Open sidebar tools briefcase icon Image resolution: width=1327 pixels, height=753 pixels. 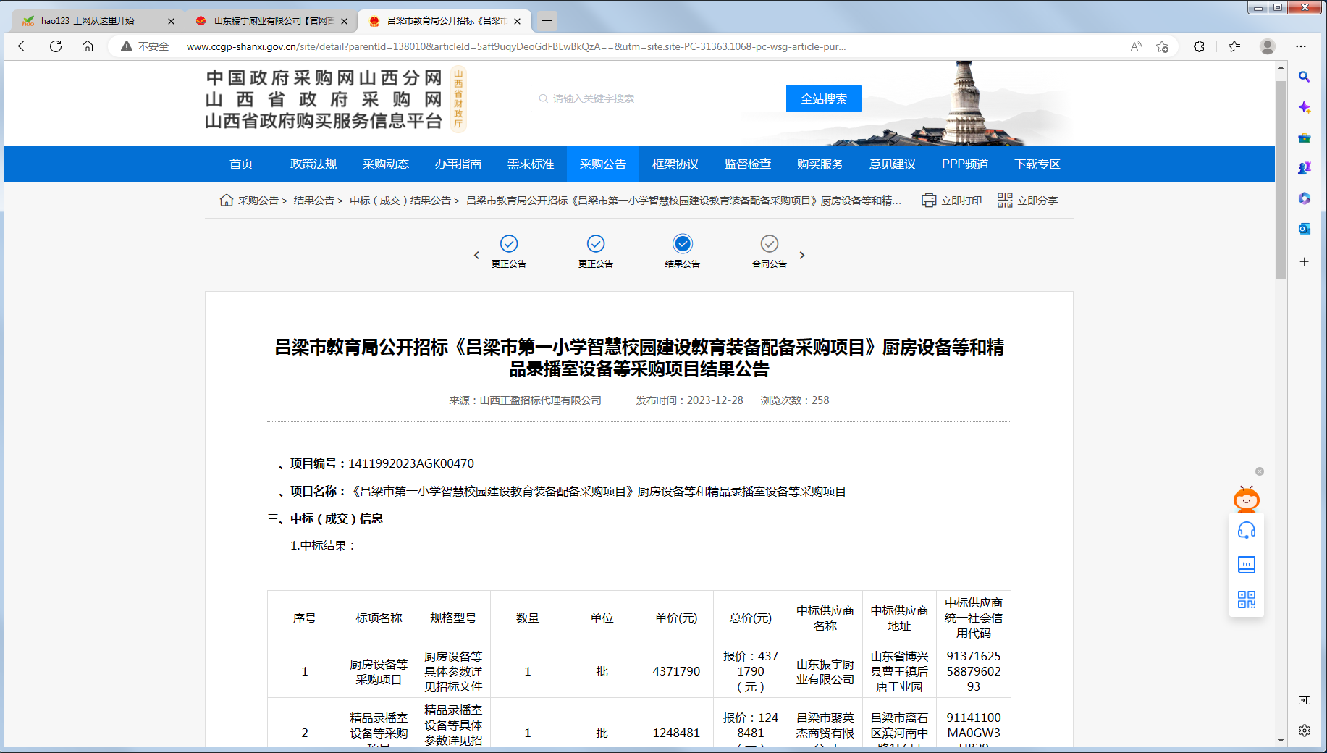point(1305,138)
